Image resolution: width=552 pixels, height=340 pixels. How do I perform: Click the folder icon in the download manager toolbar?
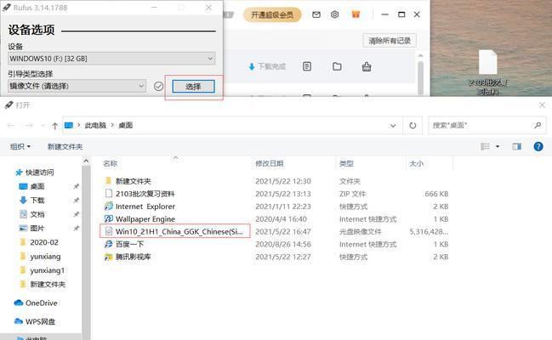[337, 66]
